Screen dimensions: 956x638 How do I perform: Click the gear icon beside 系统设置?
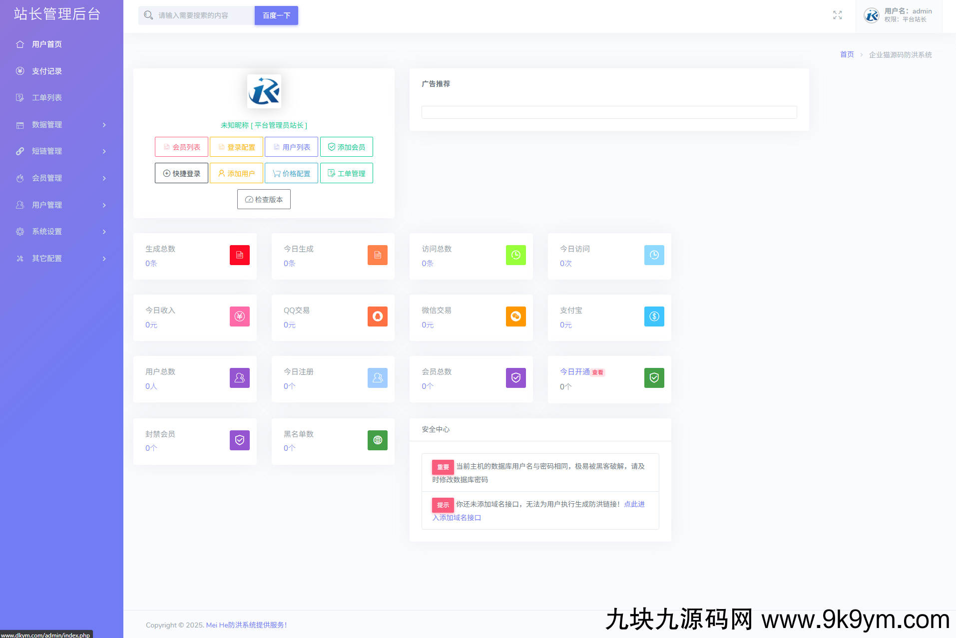(20, 232)
